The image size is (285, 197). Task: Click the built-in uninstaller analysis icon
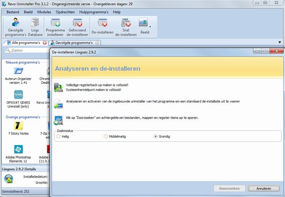point(58,104)
